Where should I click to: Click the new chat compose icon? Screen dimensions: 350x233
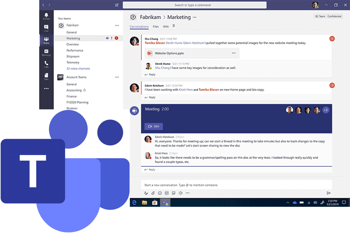click(117, 5)
